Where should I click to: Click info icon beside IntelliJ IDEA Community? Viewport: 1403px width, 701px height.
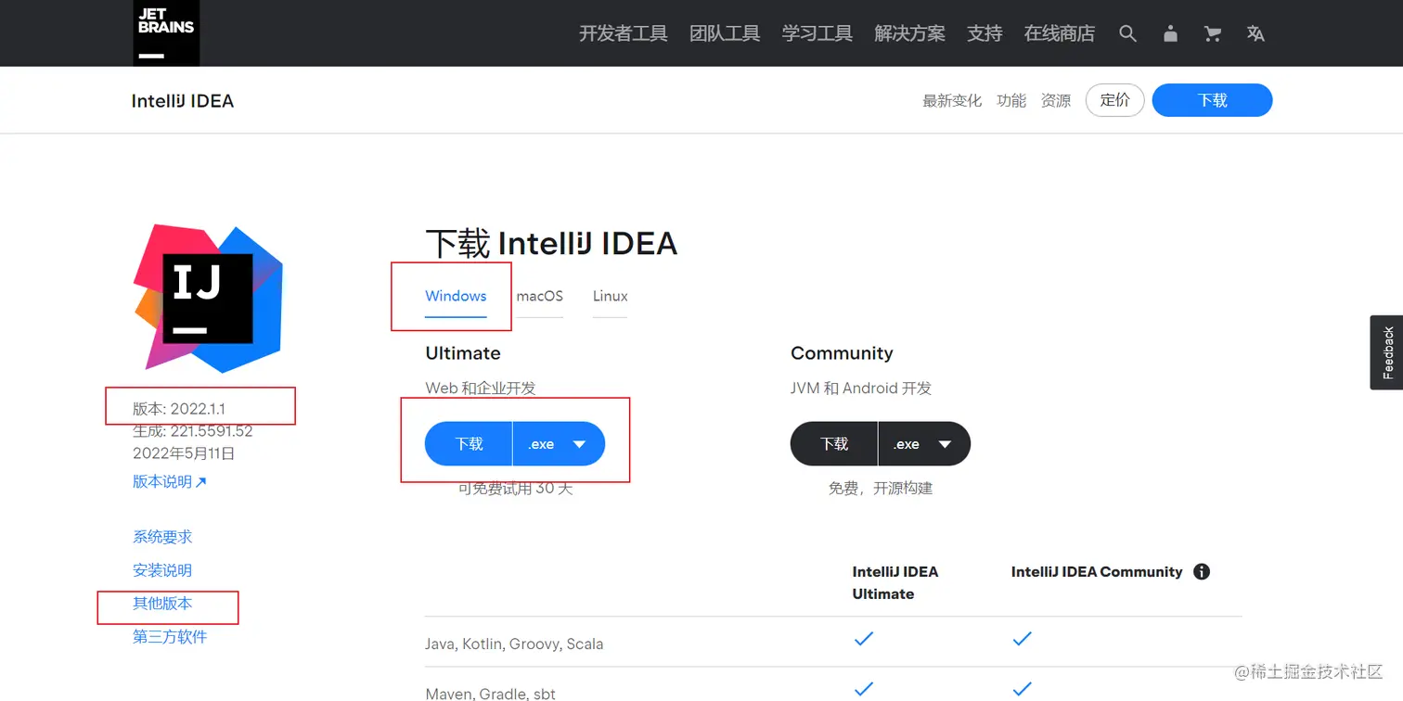pyautogui.click(x=1202, y=571)
